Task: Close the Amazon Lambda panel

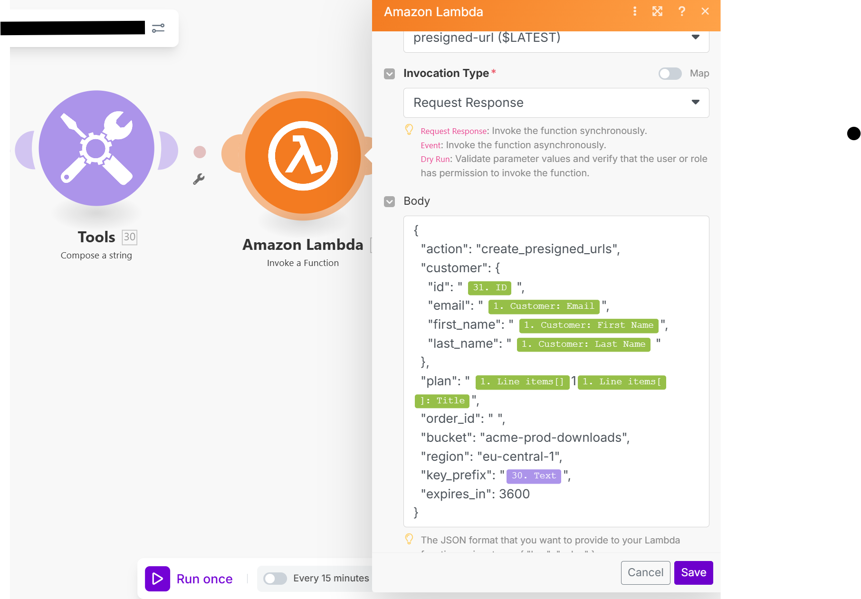Action: pyautogui.click(x=705, y=11)
